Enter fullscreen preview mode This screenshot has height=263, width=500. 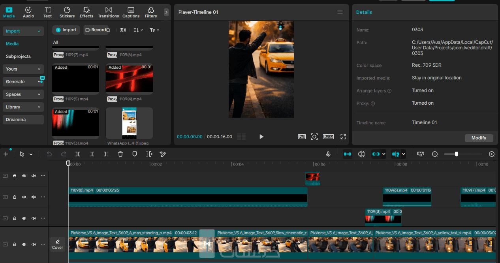click(x=343, y=137)
